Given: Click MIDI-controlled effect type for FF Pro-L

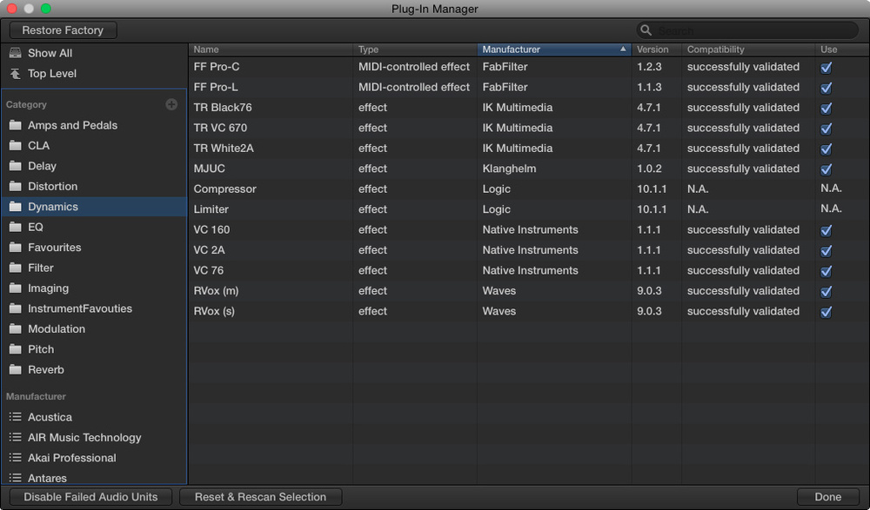Looking at the screenshot, I should pos(414,87).
